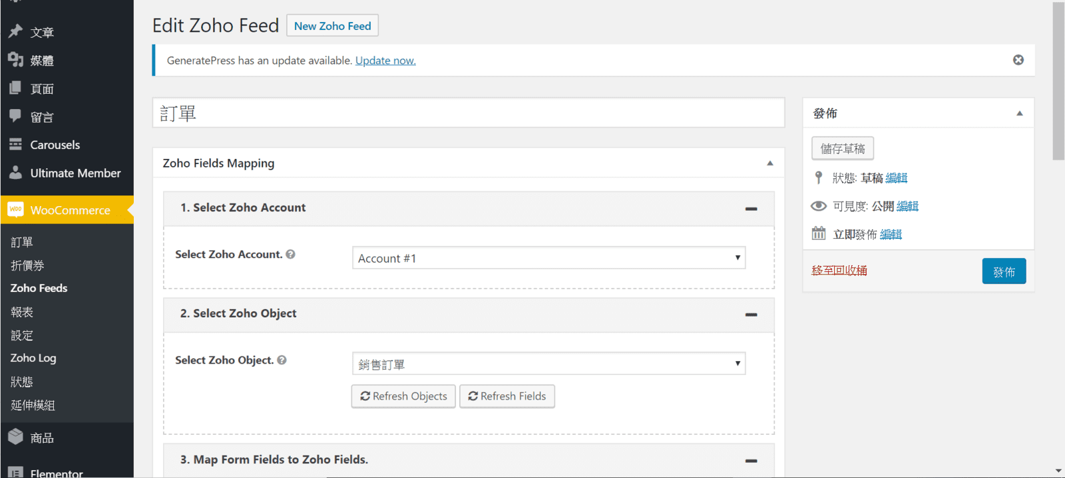Click the feed title field containing 訂單
Screen dimensions: 1065x478
tap(469, 113)
